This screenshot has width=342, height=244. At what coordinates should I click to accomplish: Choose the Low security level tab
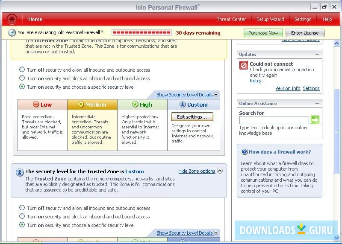click(42, 105)
